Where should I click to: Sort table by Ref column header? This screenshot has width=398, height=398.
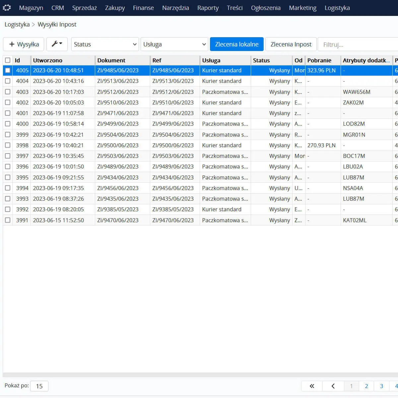point(175,60)
